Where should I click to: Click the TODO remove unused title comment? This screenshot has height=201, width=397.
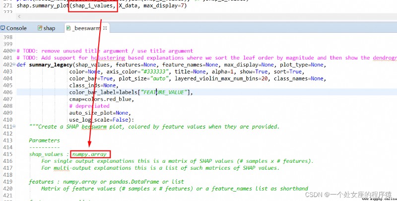point(105,51)
